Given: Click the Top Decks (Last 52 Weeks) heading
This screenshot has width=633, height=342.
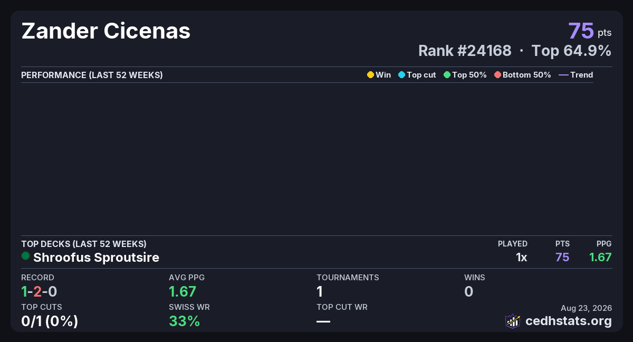Looking at the screenshot, I should tap(84, 244).
